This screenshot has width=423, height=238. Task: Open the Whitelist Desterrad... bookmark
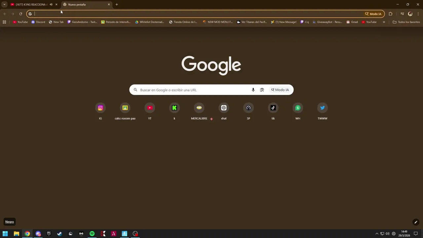pyautogui.click(x=150, y=22)
